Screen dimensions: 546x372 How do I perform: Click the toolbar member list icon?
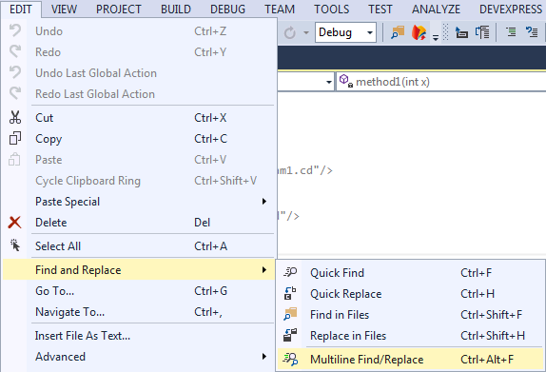tap(482, 32)
